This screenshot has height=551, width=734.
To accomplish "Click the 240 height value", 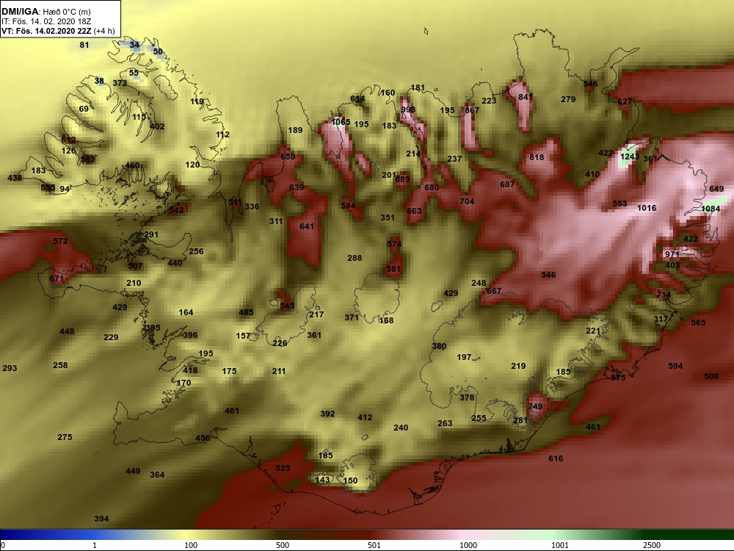I will click(x=401, y=428).
